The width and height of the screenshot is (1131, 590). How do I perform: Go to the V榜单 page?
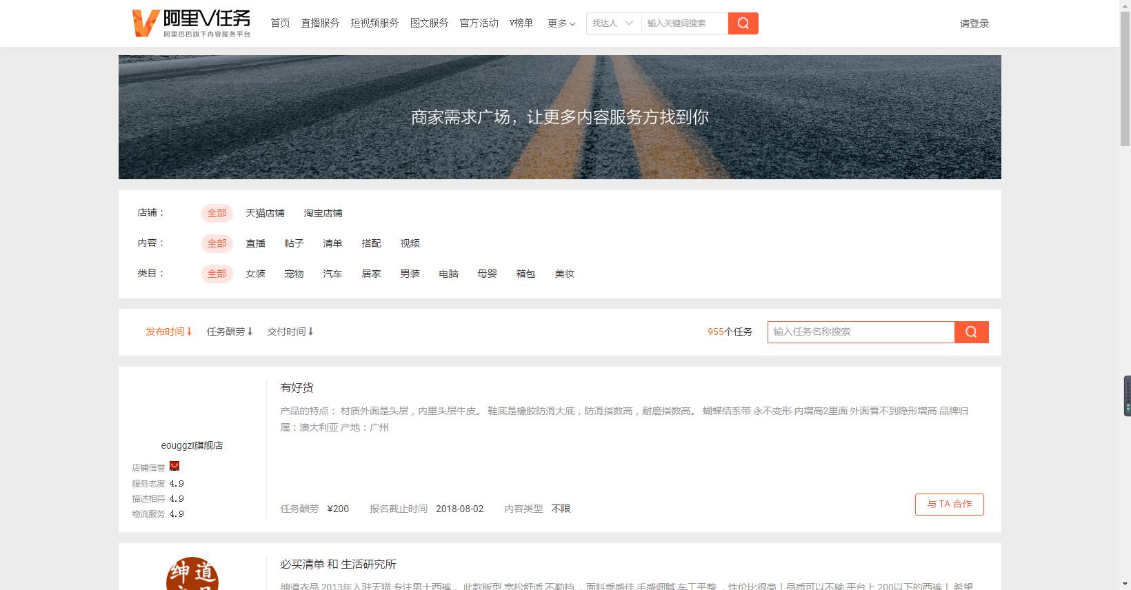(x=521, y=23)
